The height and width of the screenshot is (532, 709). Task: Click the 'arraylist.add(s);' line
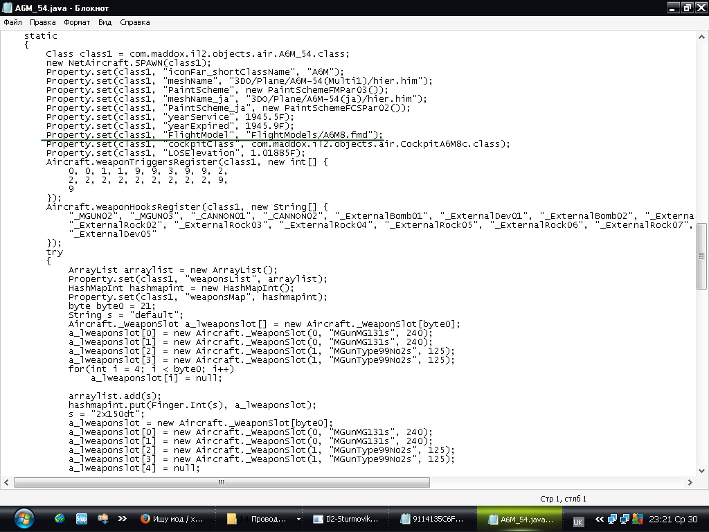(115, 396)
